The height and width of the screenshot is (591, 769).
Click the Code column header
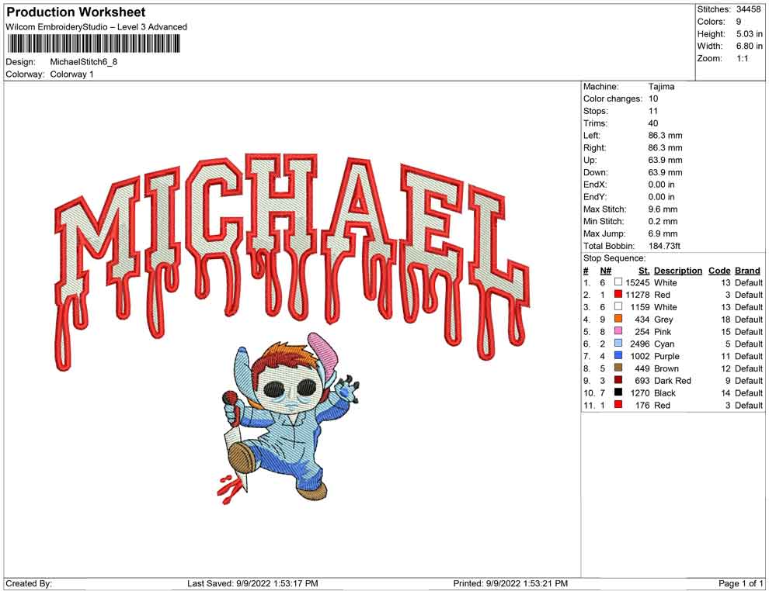719,271
